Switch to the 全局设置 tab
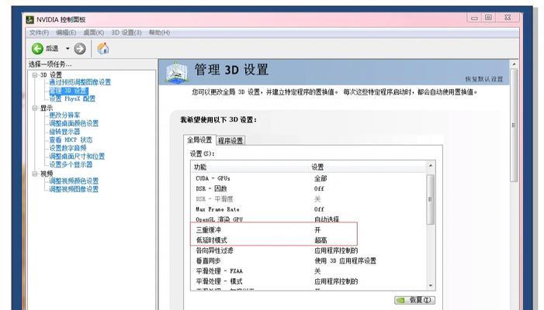 [199, 139]
